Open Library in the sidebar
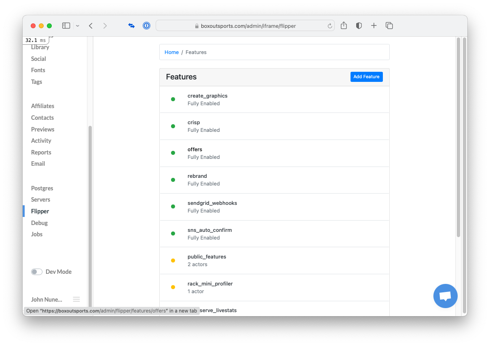The height and width of the screenshot is (346, 490). (x=40, y=47)
